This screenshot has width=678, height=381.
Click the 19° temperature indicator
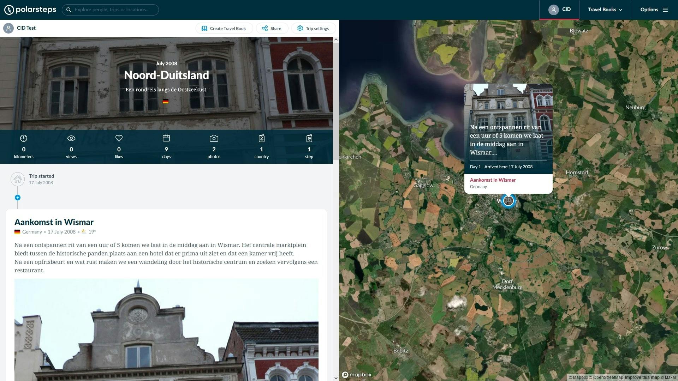tap(89, 232)
